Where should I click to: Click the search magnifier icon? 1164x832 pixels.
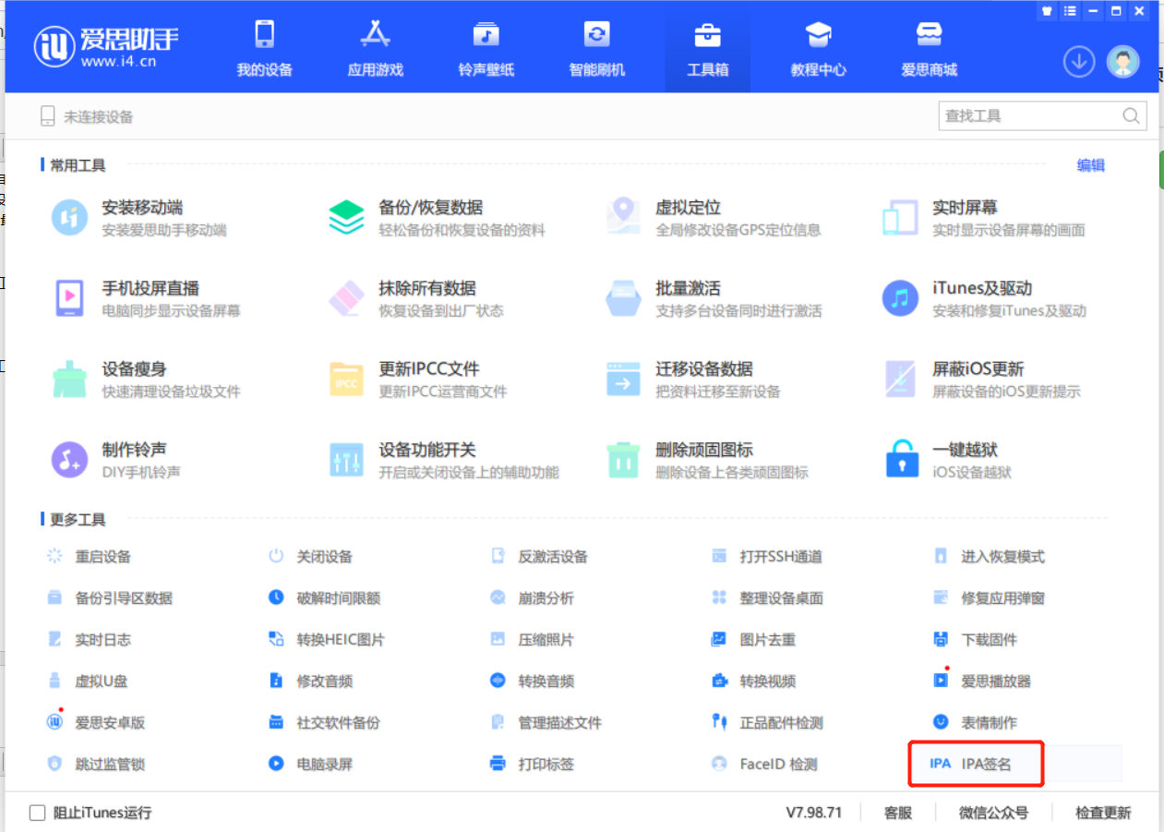[1131, 116]
